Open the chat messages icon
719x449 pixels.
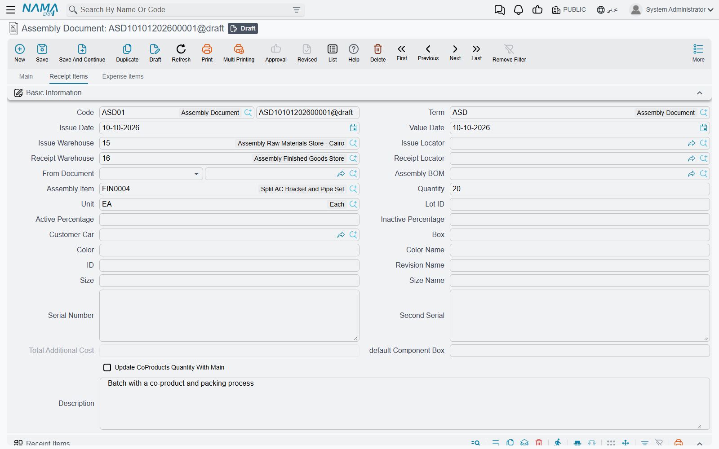[x=500, y=9]
